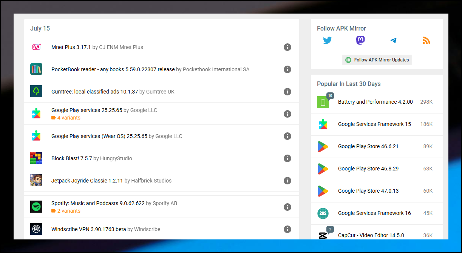Click the Mnet Plus app icon
The image size is (462, 253).
tap(36, 47)
